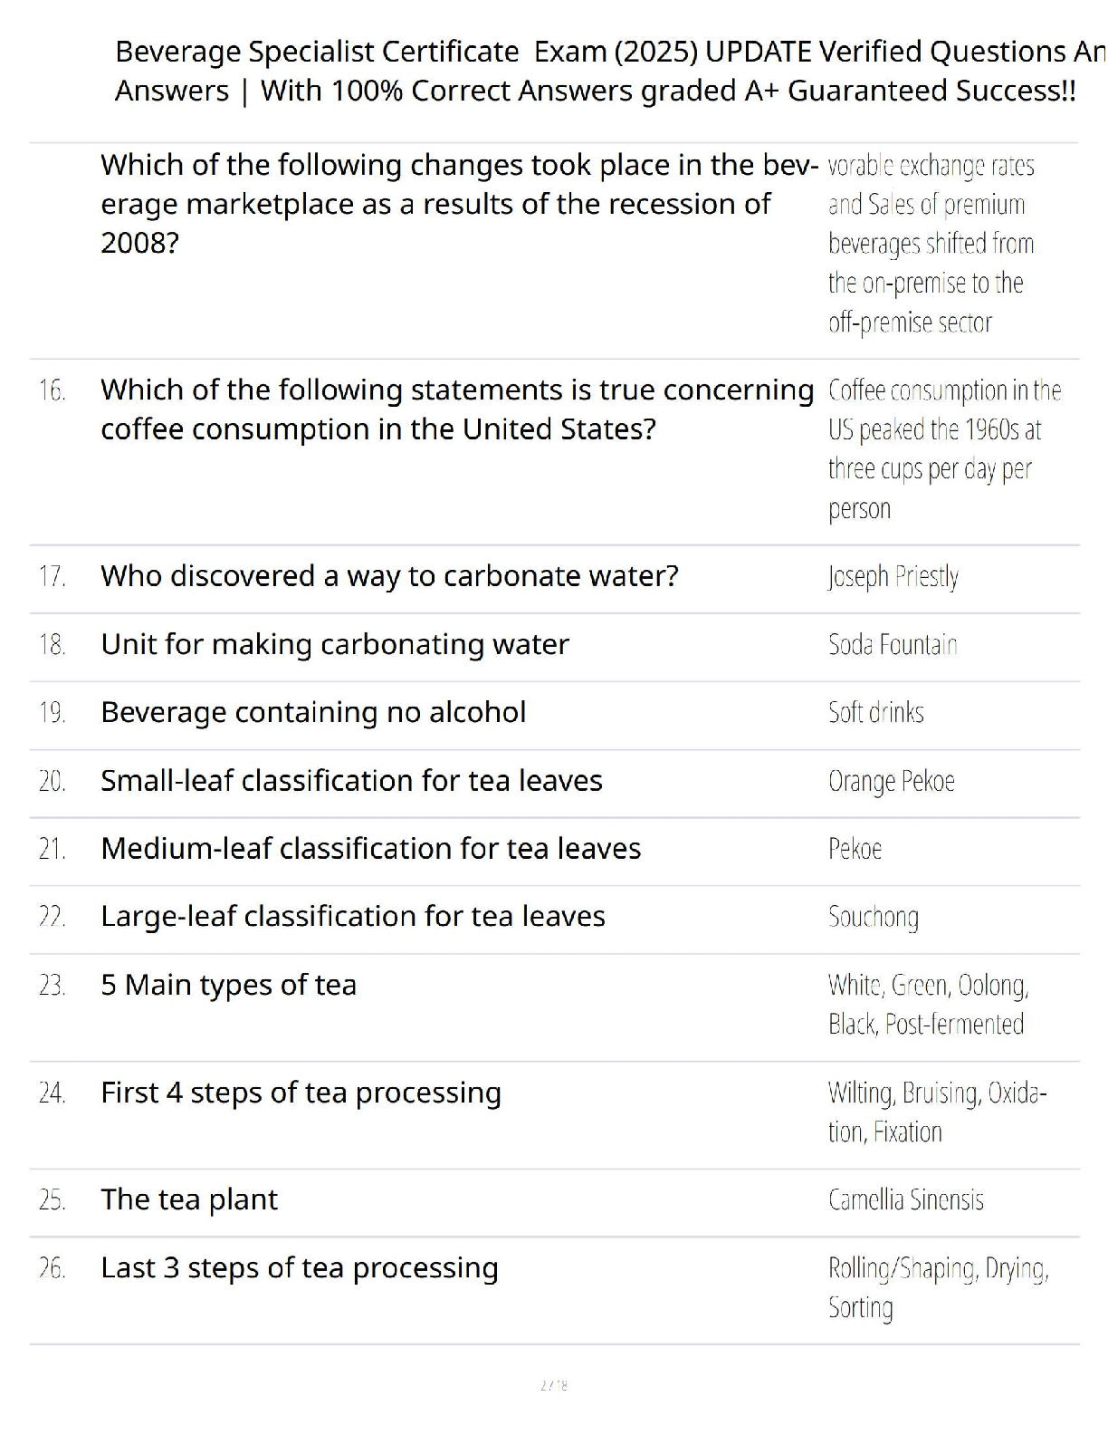Select the "Souchong" answer
This screenshot has height=1435, width=1108.
(x=874, y=918)
